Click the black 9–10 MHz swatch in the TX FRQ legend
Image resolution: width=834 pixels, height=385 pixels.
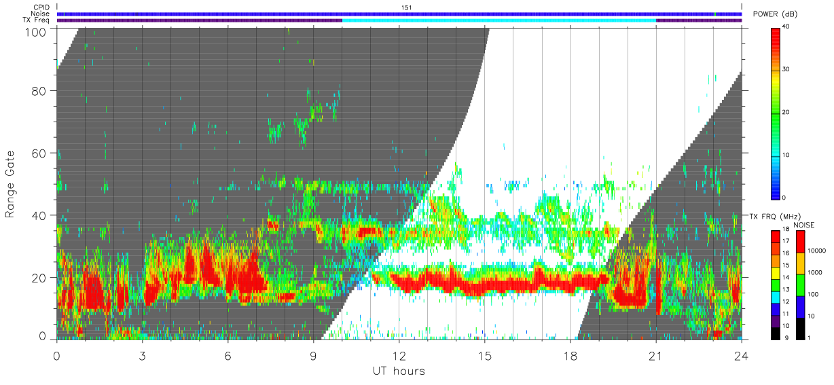pos(775,333)
